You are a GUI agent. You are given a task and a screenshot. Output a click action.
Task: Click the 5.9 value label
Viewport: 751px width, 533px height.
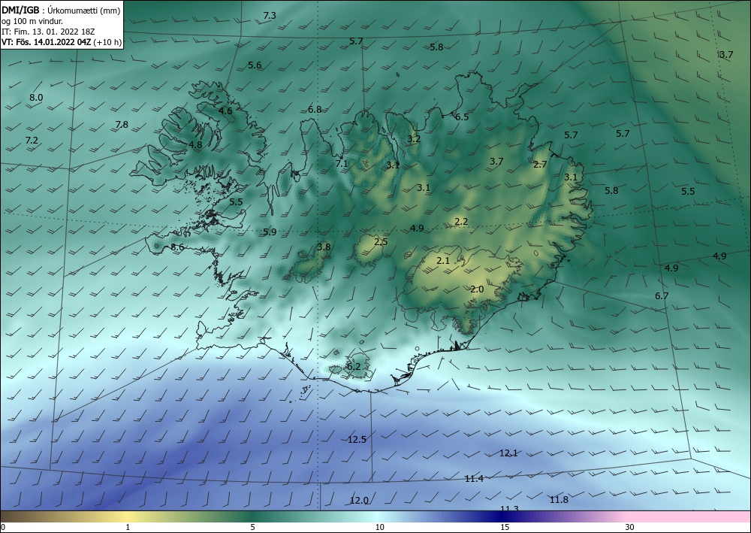(x=270, y=232)
